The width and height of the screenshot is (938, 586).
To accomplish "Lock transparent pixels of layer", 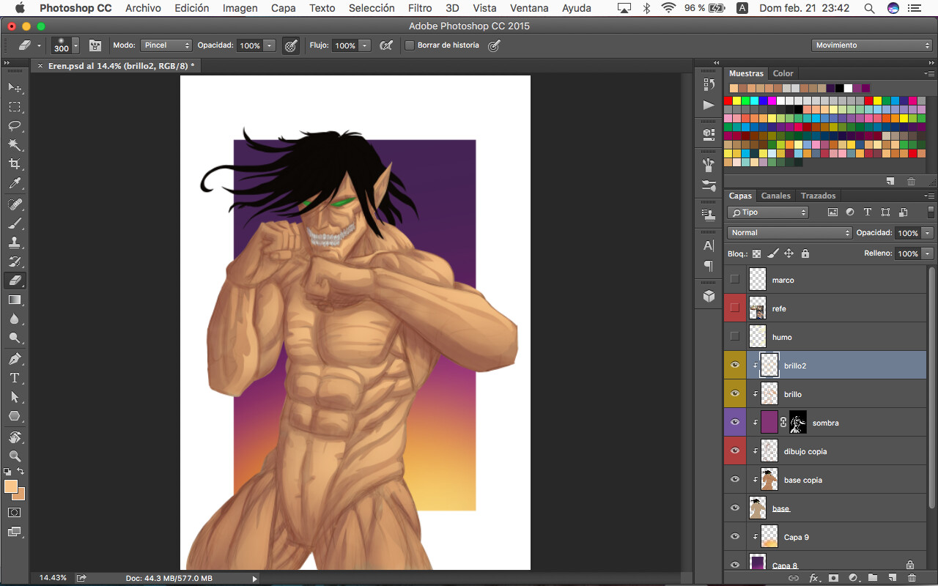I will (756, 253).
